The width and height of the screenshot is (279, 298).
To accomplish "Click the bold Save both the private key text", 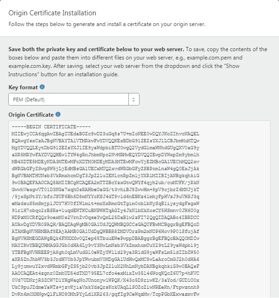I will 96,49.
